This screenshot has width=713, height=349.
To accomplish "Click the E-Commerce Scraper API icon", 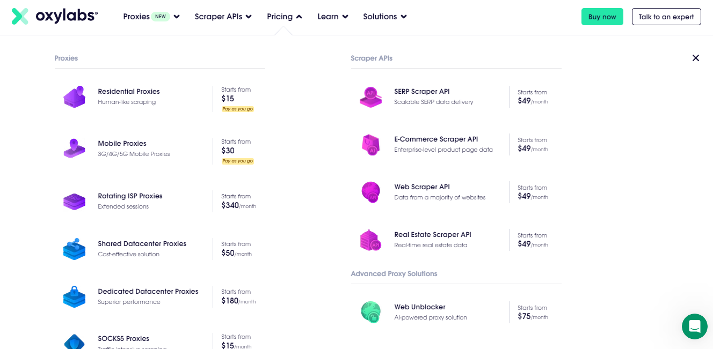I will point(370,144).
